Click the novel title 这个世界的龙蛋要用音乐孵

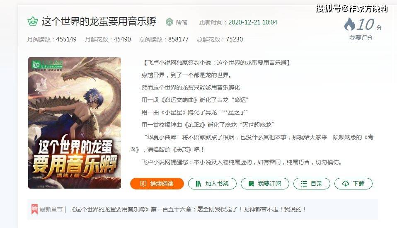tap(99, 21)
